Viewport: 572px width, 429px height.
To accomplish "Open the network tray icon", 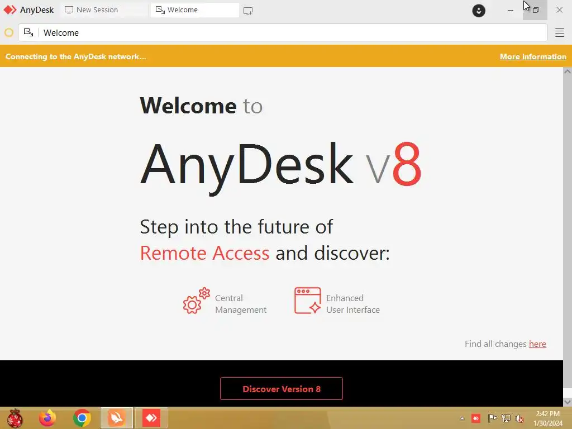I will click(x=506, y=418).
